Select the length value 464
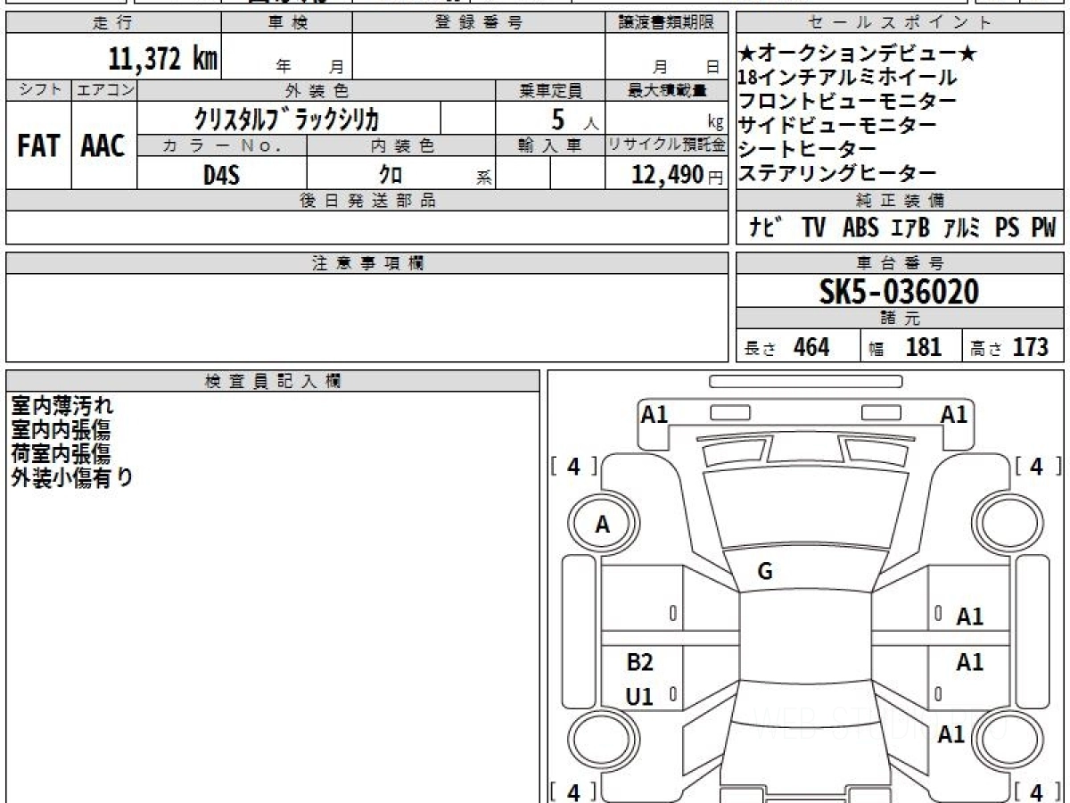Screen dimensions: 1070x803 point(811,347)
